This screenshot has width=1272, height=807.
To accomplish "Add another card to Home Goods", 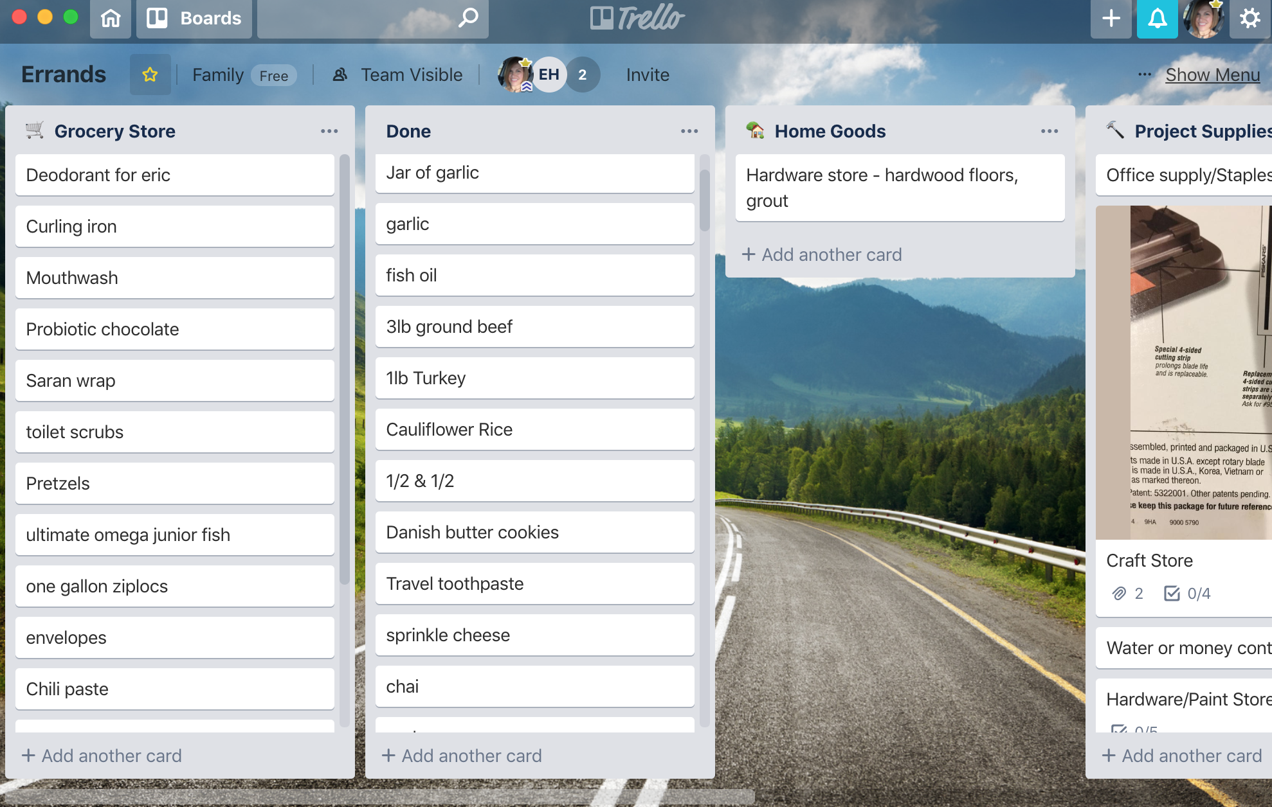I will pos(822,254).
